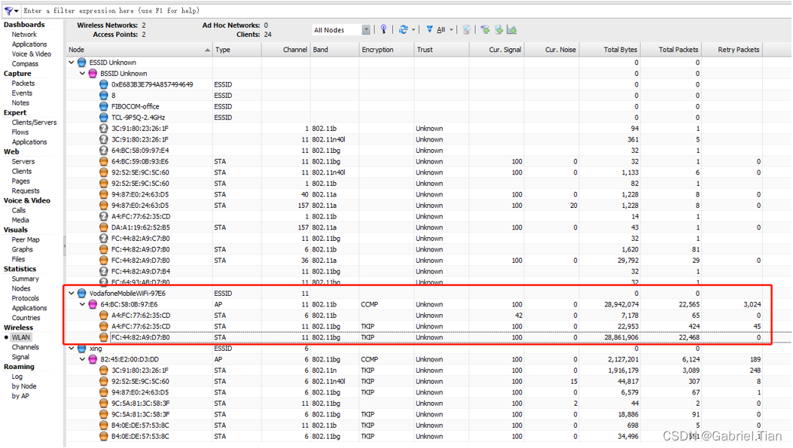The image size is (793, 448).
Task: Click the globe icon for VodafoneMobileWiFi-97E6
Action: [82, 294]
